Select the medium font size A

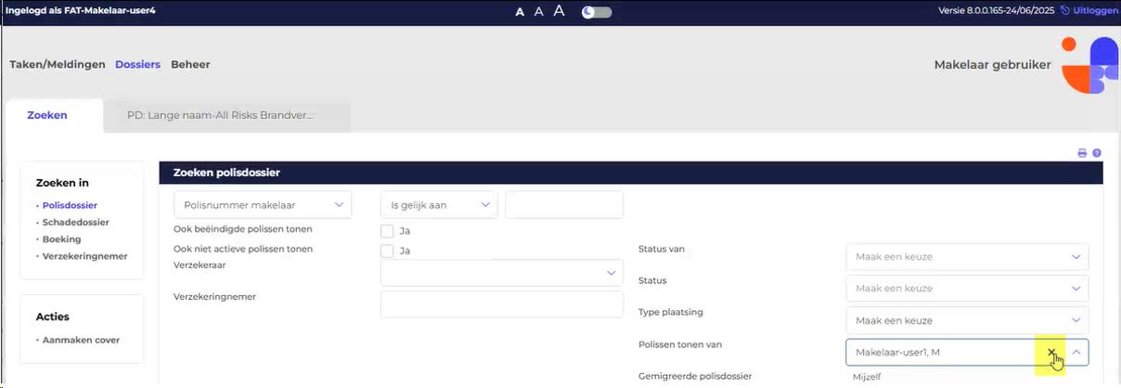pyautogui.click(x=539, y=12)
